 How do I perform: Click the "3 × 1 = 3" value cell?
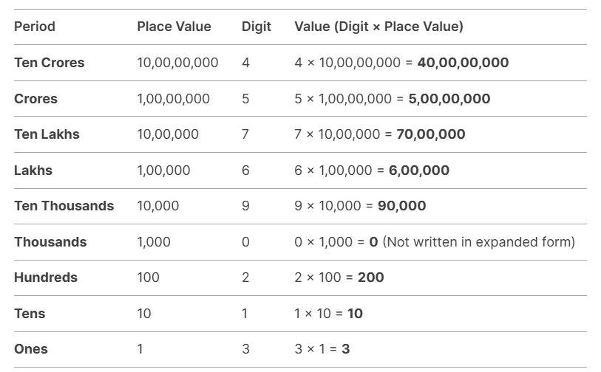tap(322, 349)
